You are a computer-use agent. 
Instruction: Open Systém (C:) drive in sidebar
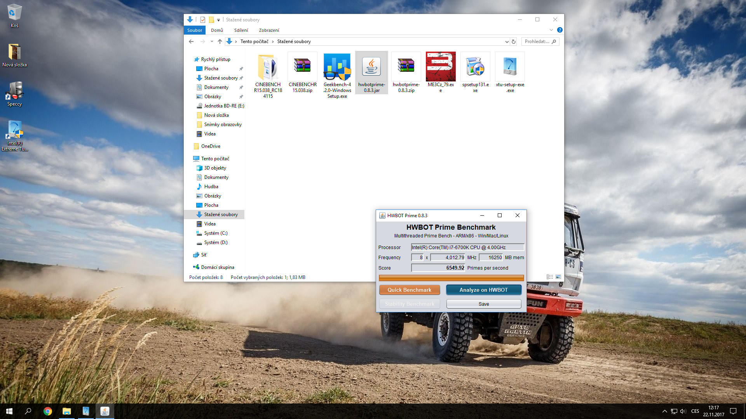[216, 233]
